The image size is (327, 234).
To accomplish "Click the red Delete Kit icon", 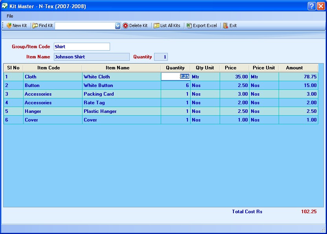I will coord(125,25).
